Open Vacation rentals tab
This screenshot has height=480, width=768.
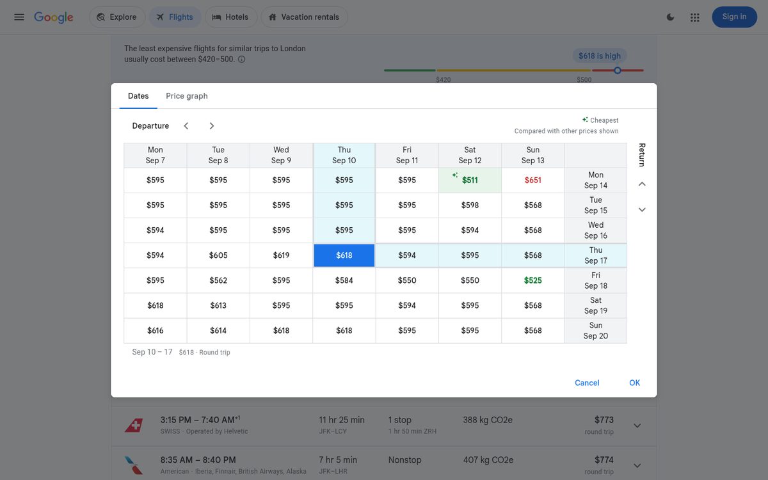[x=304, y=17]
